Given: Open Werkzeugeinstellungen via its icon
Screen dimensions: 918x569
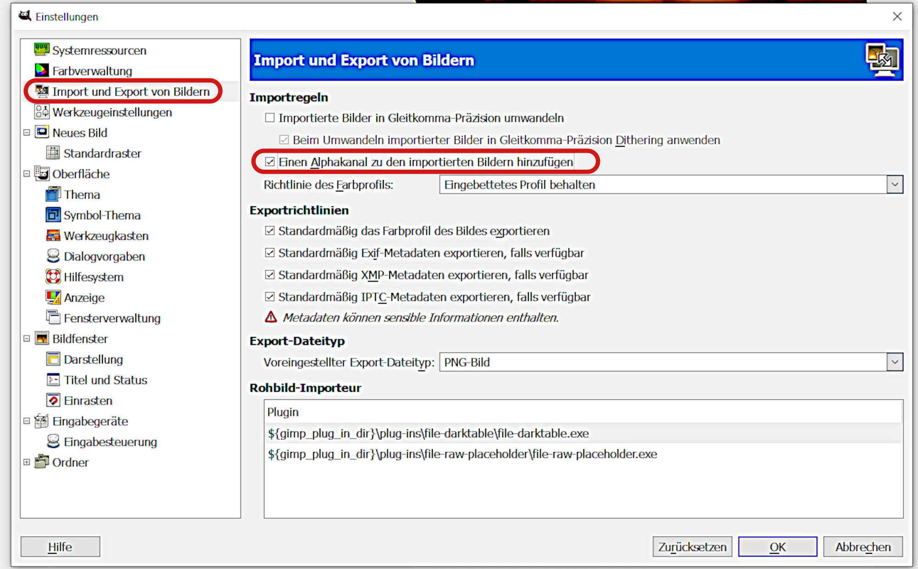Looking at the screenshot, I should (42, 111).
